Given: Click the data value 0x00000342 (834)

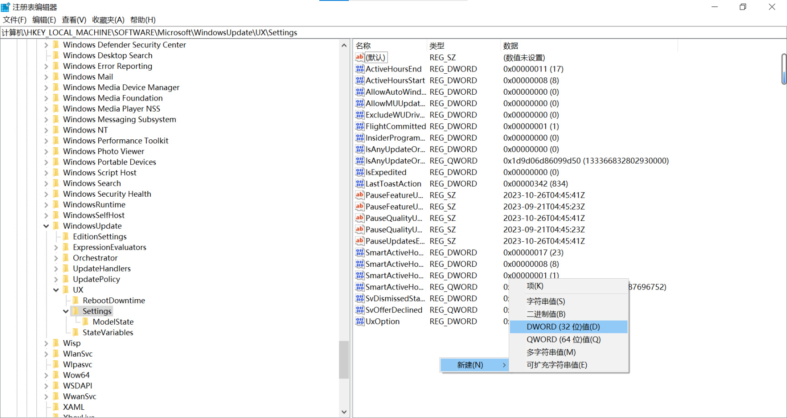Looking at the screenshot, I should (x=536, y=184).
